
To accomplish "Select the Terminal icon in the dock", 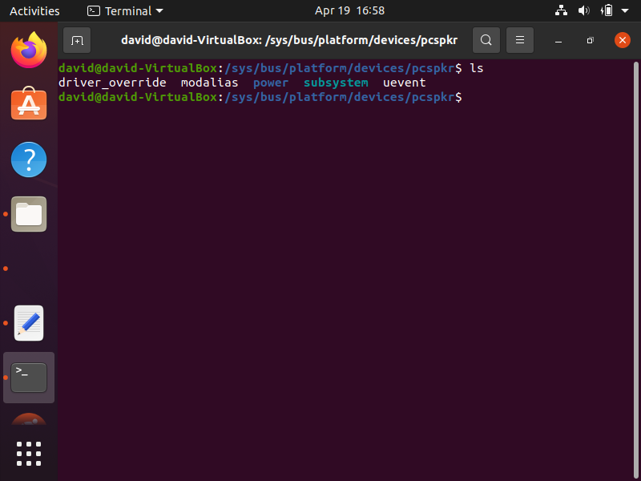I will click(x=29, y=377).
